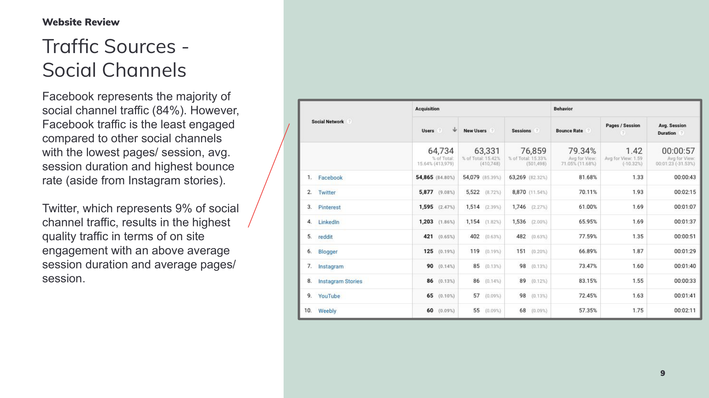Select the Acquisition column group header
This screenshot has height=398, width=709.
click(427, 109)
